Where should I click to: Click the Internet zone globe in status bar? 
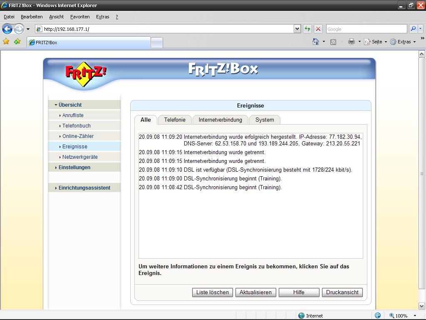coord(301,316)
